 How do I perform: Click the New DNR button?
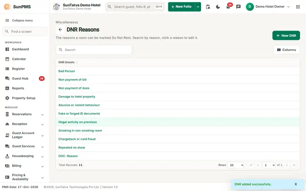coord(286,36)
